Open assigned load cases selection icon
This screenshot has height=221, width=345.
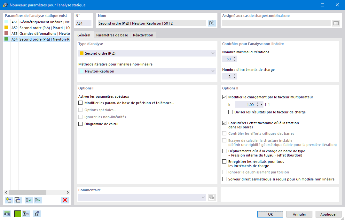click(336, 23)
